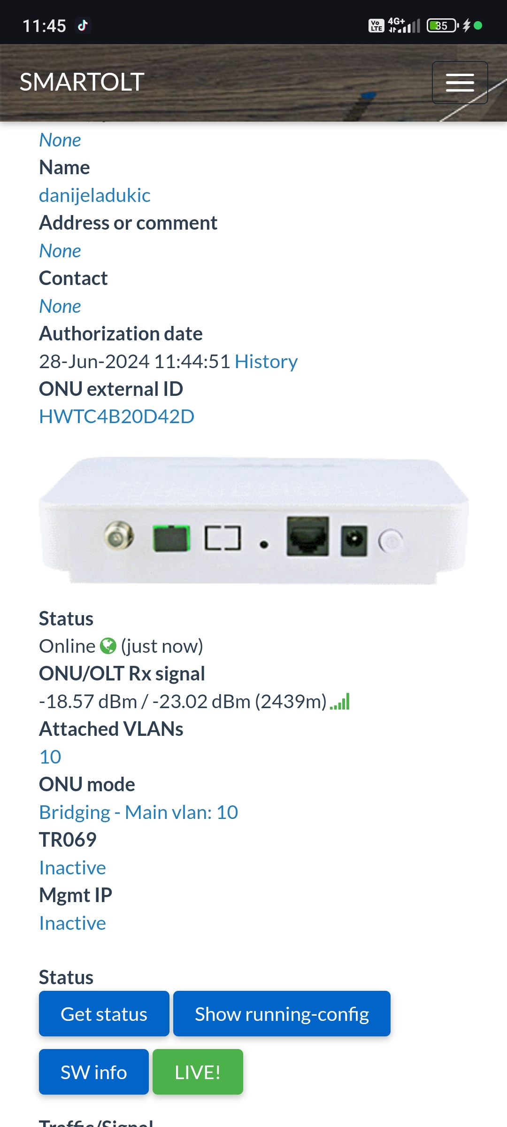Screen dimensions: 507x1127
Task: Tap the VoLTE icon in status bar
Action: pyautogui.click(x=376, y=25)
